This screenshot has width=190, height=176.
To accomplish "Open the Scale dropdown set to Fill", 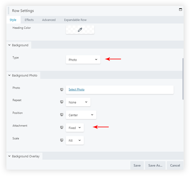I will [x=75, y=140].
